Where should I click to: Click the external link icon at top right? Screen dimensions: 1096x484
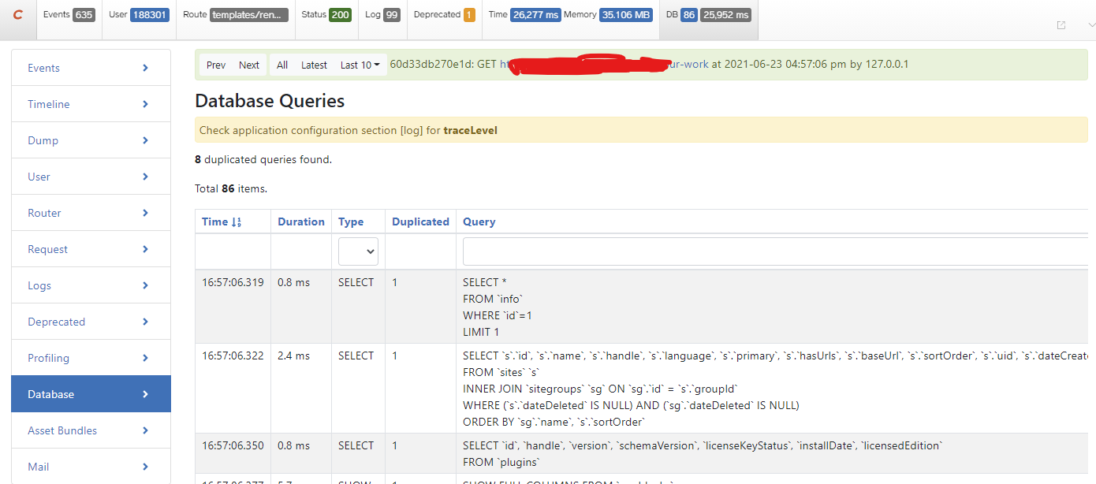pyautogui.click(x=1061, y=25)
